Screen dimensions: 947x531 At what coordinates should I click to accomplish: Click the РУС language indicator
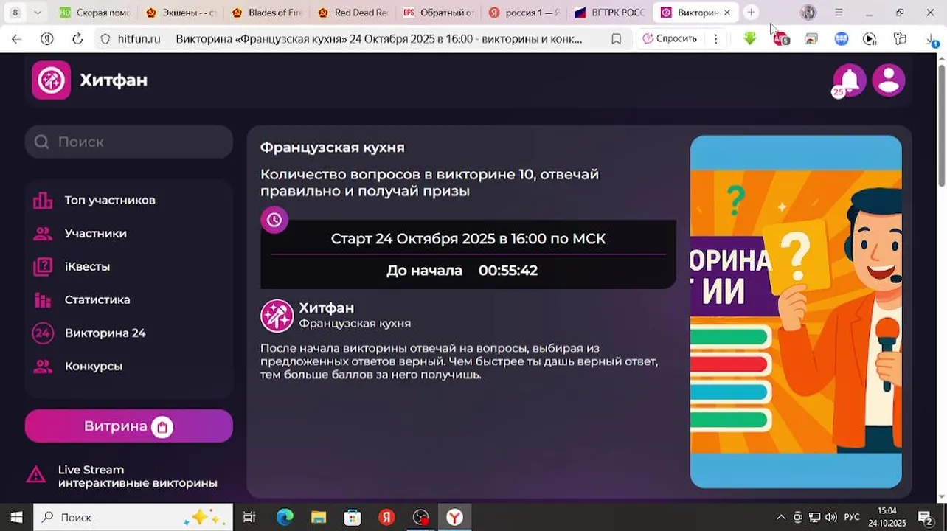pos(852,517)
